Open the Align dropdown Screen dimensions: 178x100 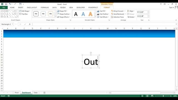click(x=131, y=11)
